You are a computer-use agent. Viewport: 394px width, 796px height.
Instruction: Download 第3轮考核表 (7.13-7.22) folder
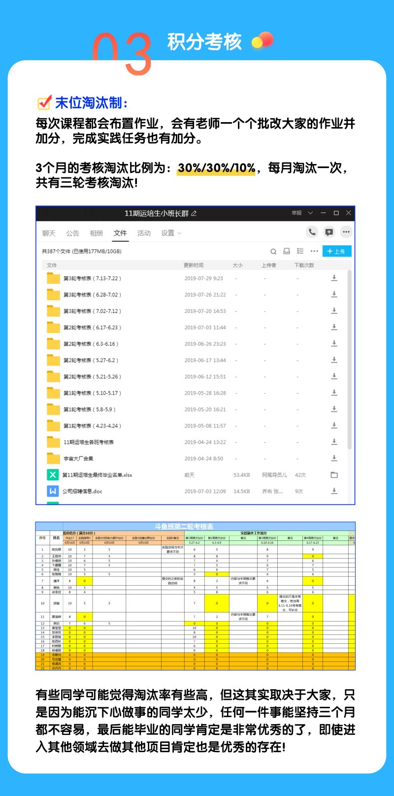click(334, 278)
